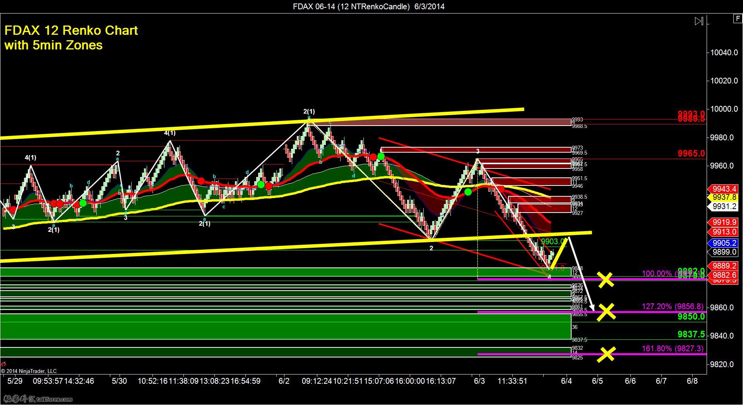
Task: Select the chart title FDAX 06-14 (12 NTRenkoCandle)
Action: (351, 7)
